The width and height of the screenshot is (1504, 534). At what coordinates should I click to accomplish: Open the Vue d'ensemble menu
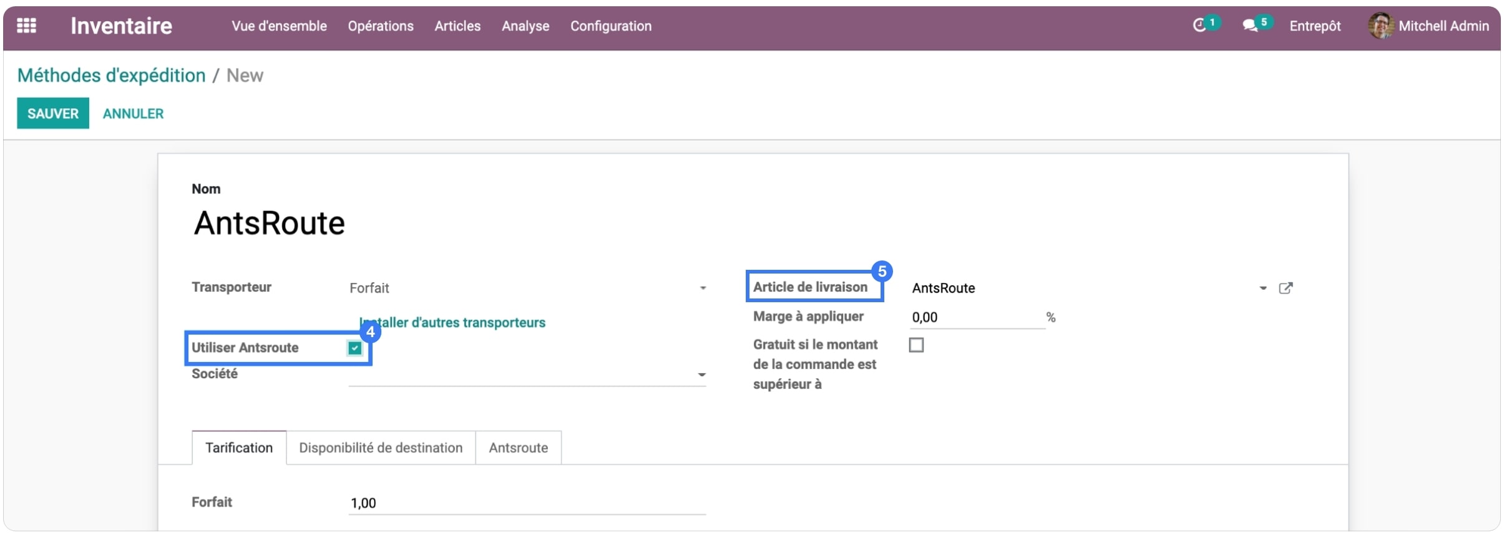click(279, 26)
